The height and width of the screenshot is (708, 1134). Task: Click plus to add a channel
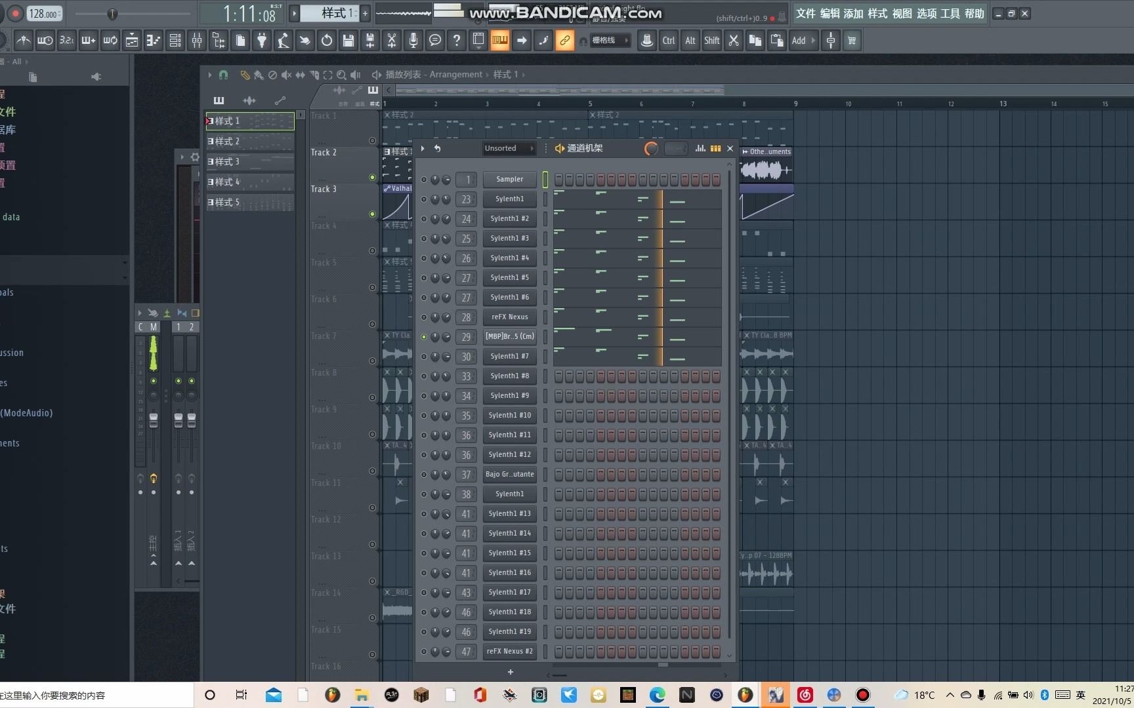click(510, 672)
